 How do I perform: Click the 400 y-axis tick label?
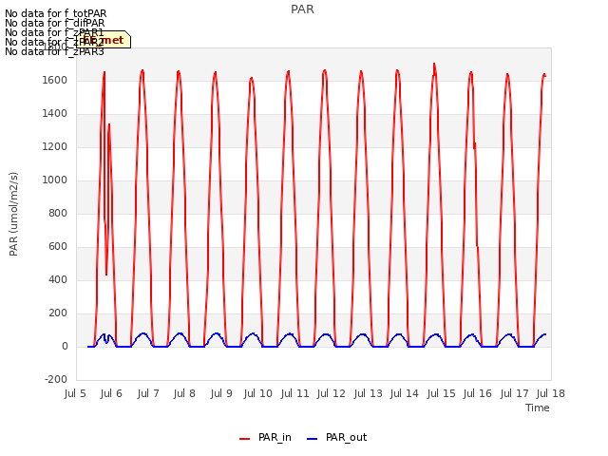[x=58, y=280]
